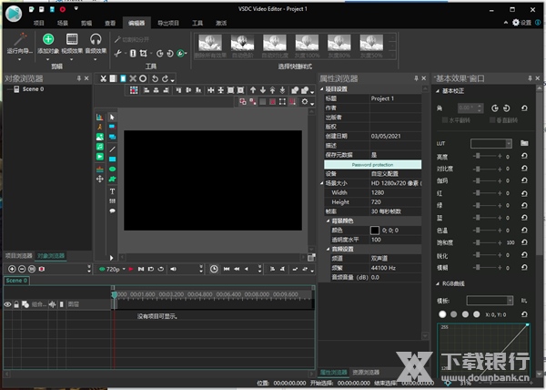Screen dimensions: 546x390
Task: Open the Video Effects (视频效果) filmstrip icon
Action: click(72, 39)
